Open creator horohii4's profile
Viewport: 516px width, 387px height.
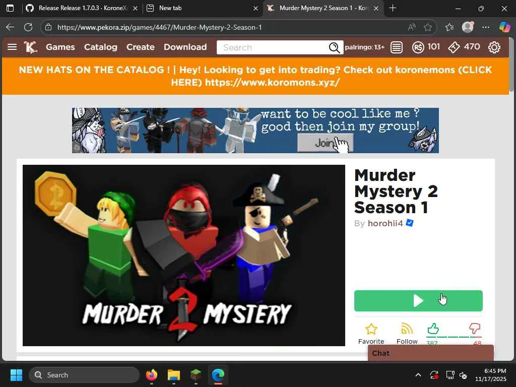(385, 223)
